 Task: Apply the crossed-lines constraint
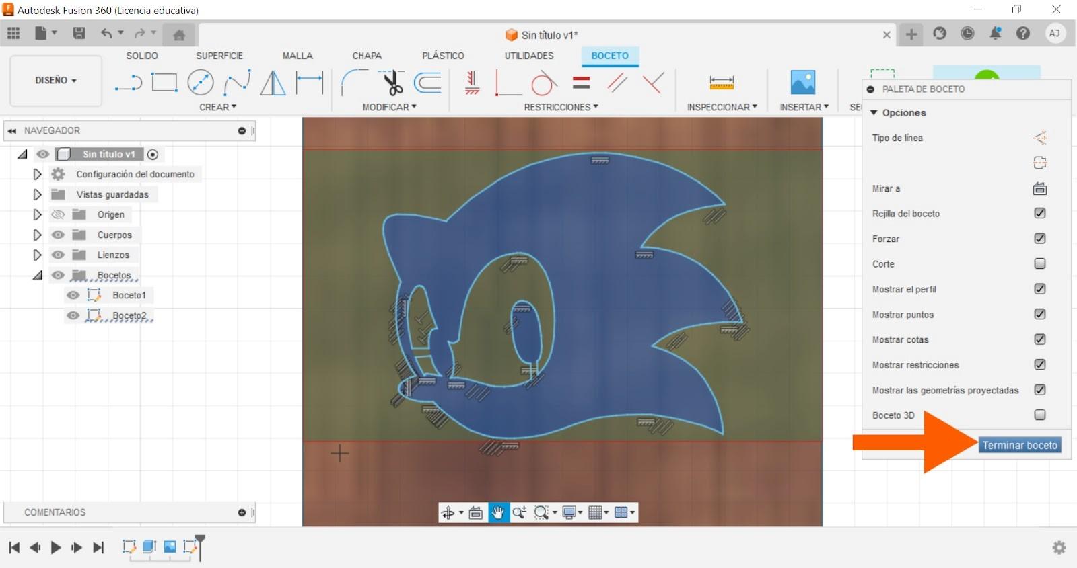click(653, 83)
